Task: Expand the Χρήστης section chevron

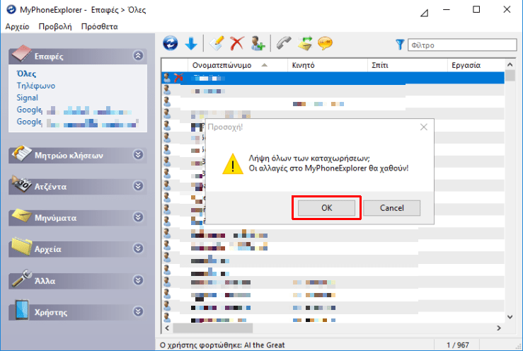Action: [x=138, y=311]
